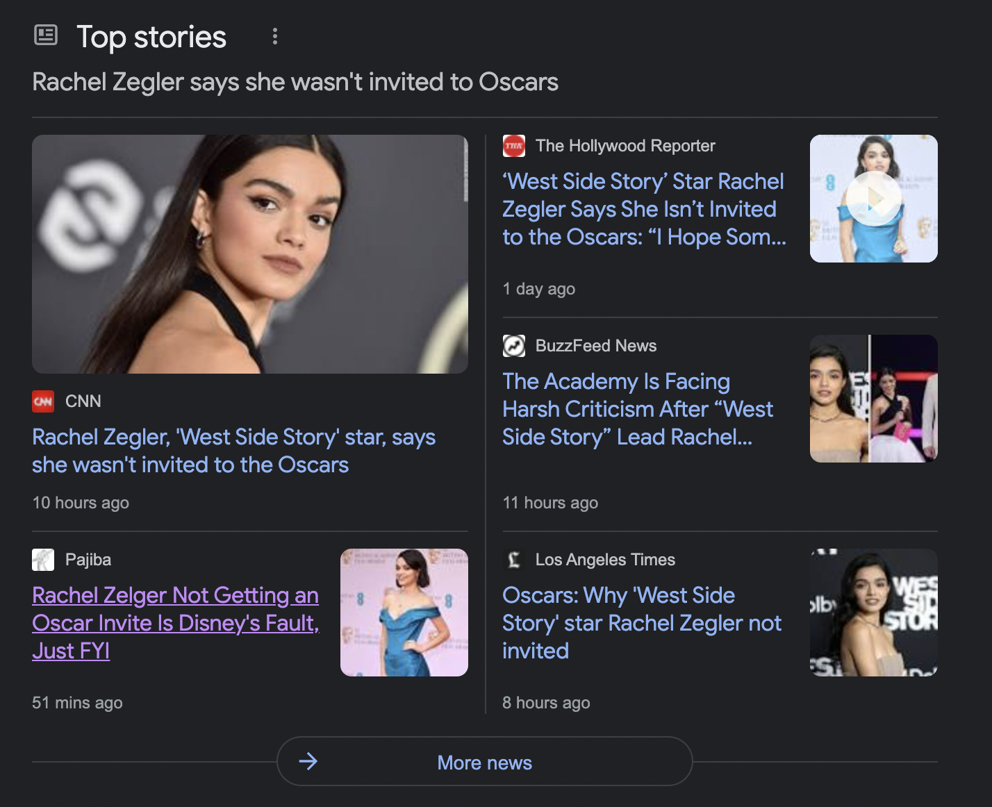
Task: Click the blue dress photo thumbnail
Action: click(x=404, y=612)
